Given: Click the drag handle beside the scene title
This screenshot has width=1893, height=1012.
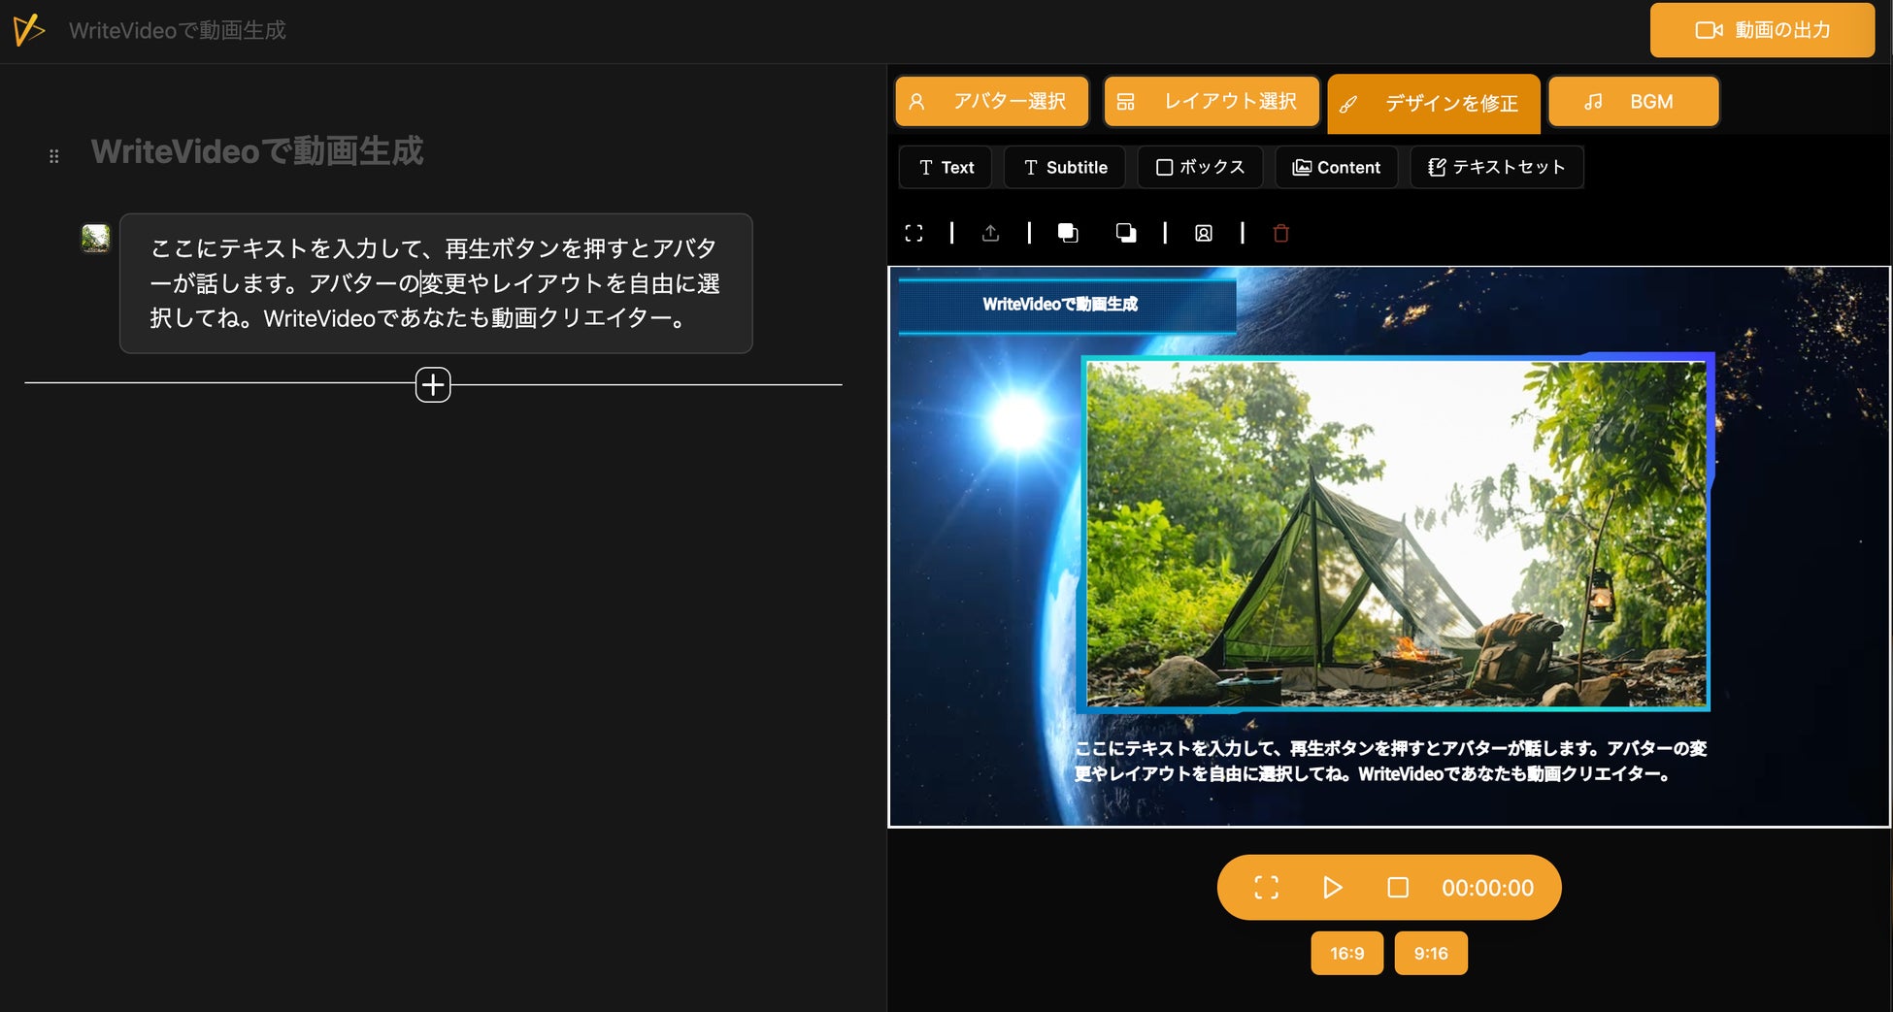Looking at the screenshot, I should pyautogui.click(x=54, y=156).
